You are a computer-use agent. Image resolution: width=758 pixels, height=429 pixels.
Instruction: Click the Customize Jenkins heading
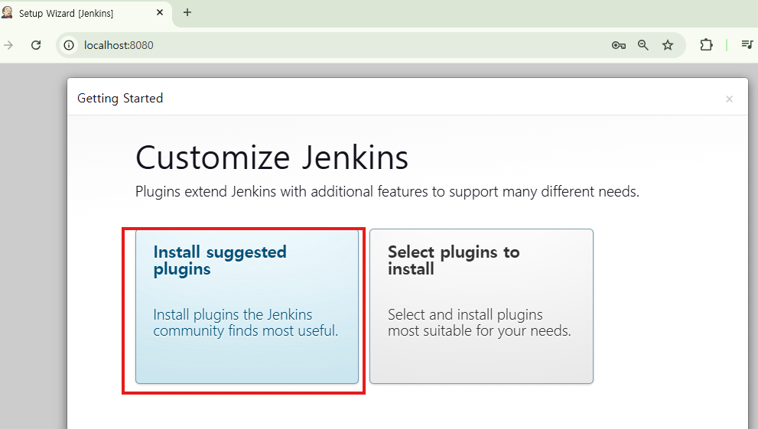point(272,158)
